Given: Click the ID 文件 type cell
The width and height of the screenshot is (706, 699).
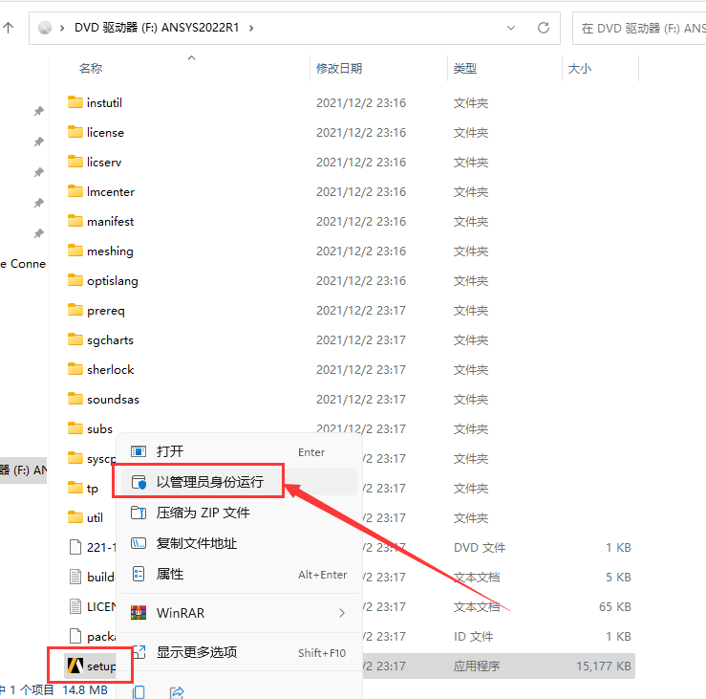Looking at the screenshot, I should click(473, 636).
